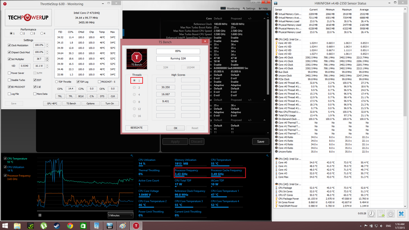Open HWiNFO sensor settings gear
Screen dimensions: 409x230
[391, 214]
